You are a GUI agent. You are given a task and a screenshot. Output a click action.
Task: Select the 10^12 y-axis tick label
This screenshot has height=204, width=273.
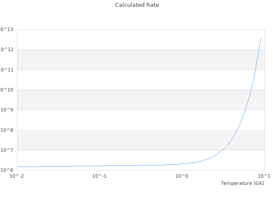pos(7,50)
